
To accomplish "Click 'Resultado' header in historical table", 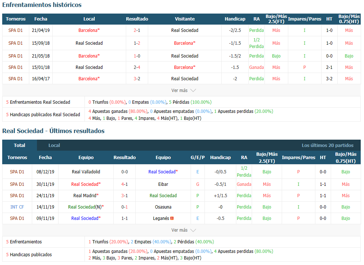I will click(x=137, y=19).
